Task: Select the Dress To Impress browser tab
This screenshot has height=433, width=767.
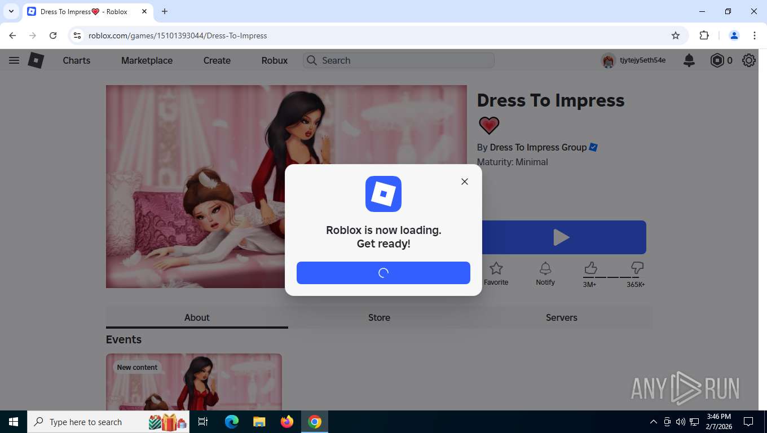Action: coord(87,11)
